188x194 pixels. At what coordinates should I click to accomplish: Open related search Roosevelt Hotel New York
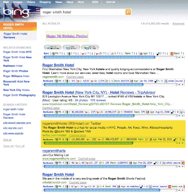tap(16, 83)
